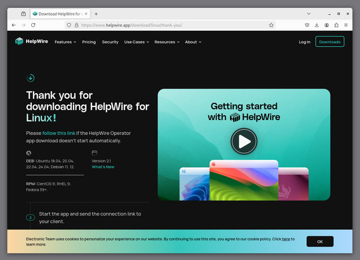Click the window icon above Version 2.1
The image size is (360, 260).
point(94,153)
